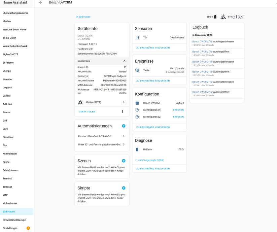
Task: Select the Batterie icon in Diagnose panel
Action: [137, 149]
